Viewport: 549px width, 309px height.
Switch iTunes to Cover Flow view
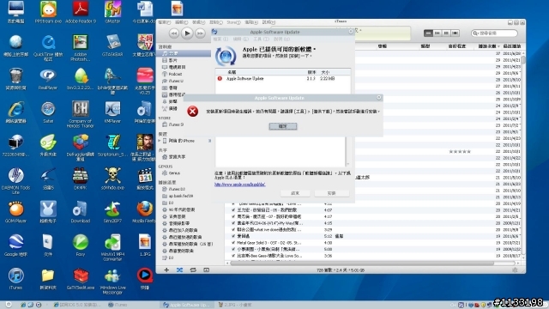pyautogui.click(x=455, y=33)
